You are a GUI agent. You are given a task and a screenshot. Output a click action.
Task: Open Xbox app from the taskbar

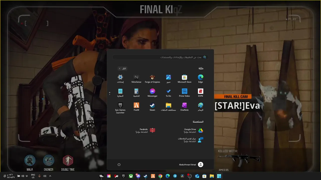pyautogui.click(x=131, y=176)
